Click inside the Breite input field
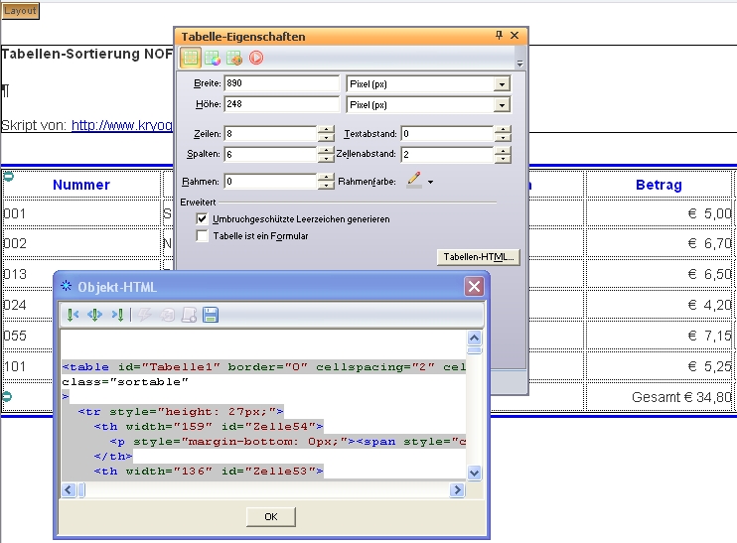737x543 pixels. tap(281, 83)
